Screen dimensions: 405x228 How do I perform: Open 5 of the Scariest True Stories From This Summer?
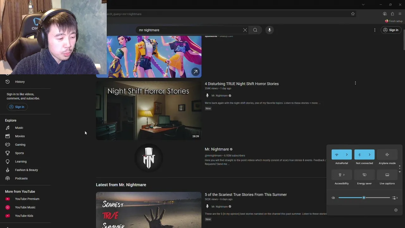(246, 194)
